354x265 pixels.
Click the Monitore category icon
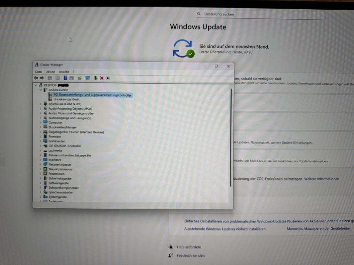pos(45,160)
